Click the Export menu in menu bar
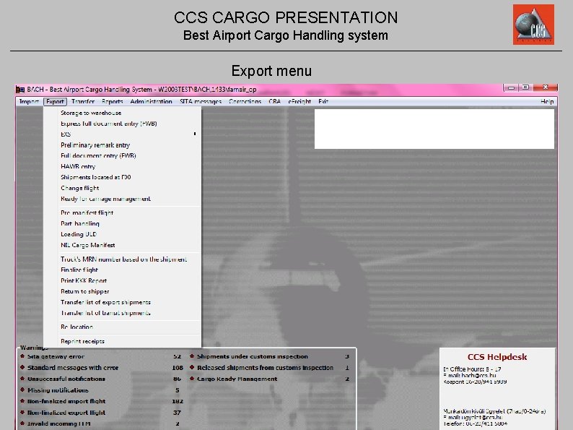This screenshot has height=430, width=573. tap(55, 101)
